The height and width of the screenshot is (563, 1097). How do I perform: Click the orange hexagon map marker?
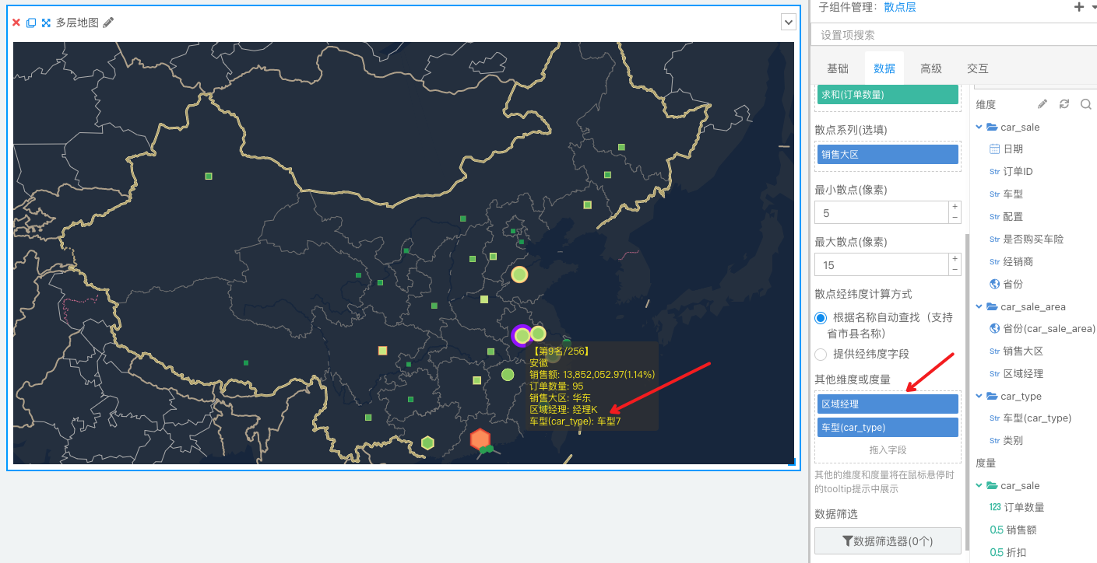[480, 439]
